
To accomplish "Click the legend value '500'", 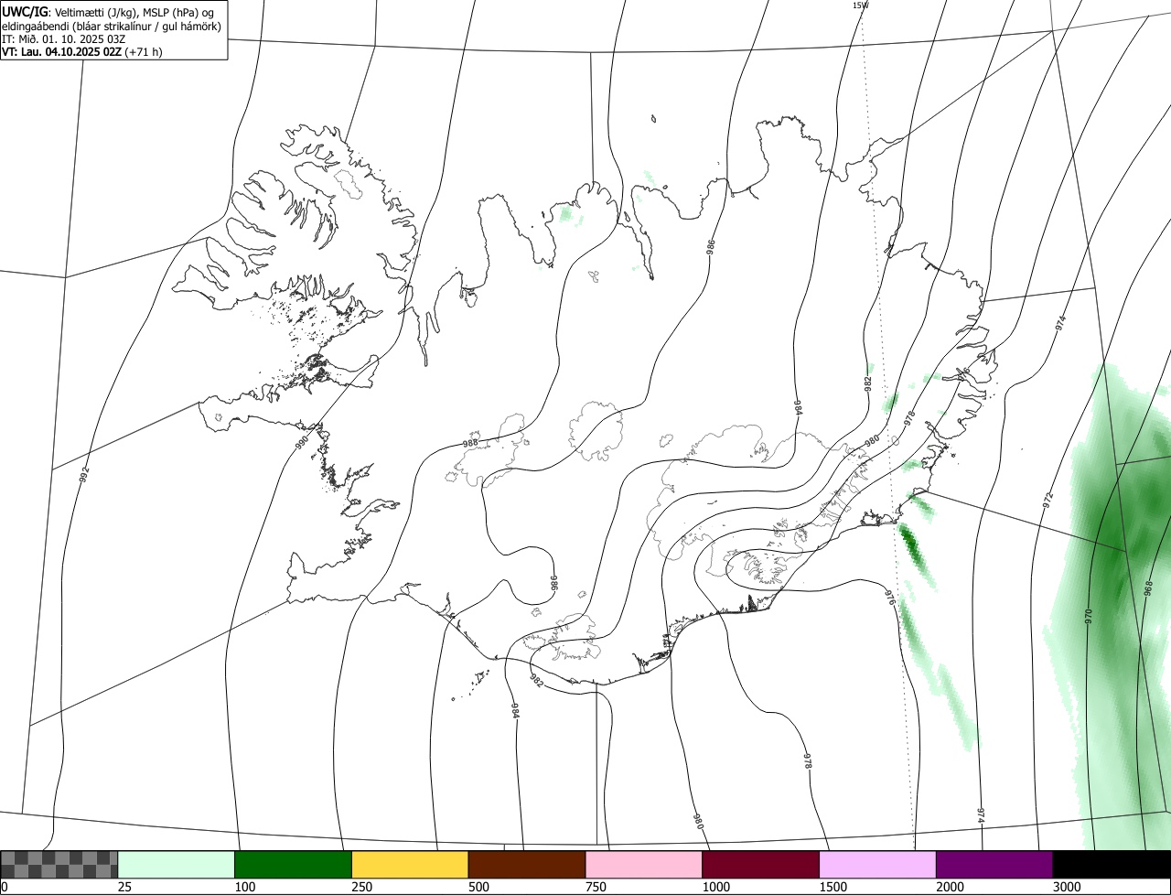I will pos(478,887).
